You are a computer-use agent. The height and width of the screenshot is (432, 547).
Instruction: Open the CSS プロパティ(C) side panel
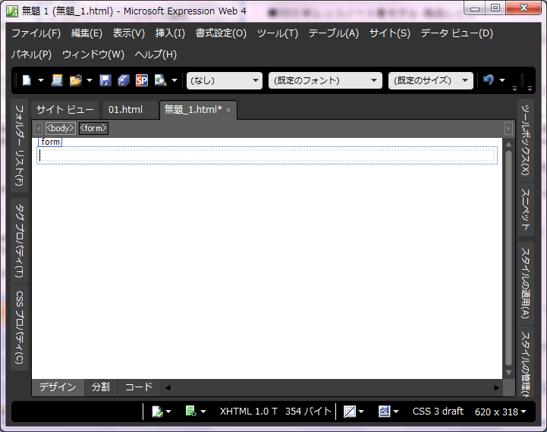coord(20,327)
